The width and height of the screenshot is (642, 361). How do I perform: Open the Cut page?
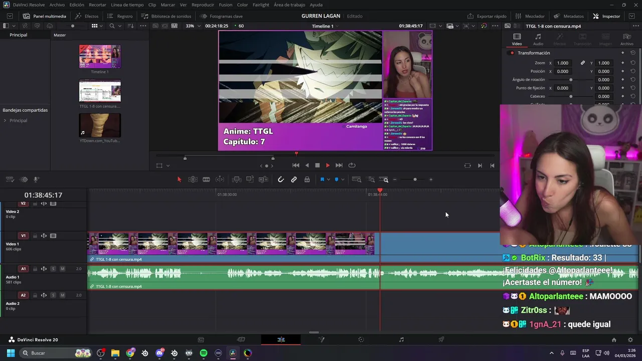tap(241, 339)
